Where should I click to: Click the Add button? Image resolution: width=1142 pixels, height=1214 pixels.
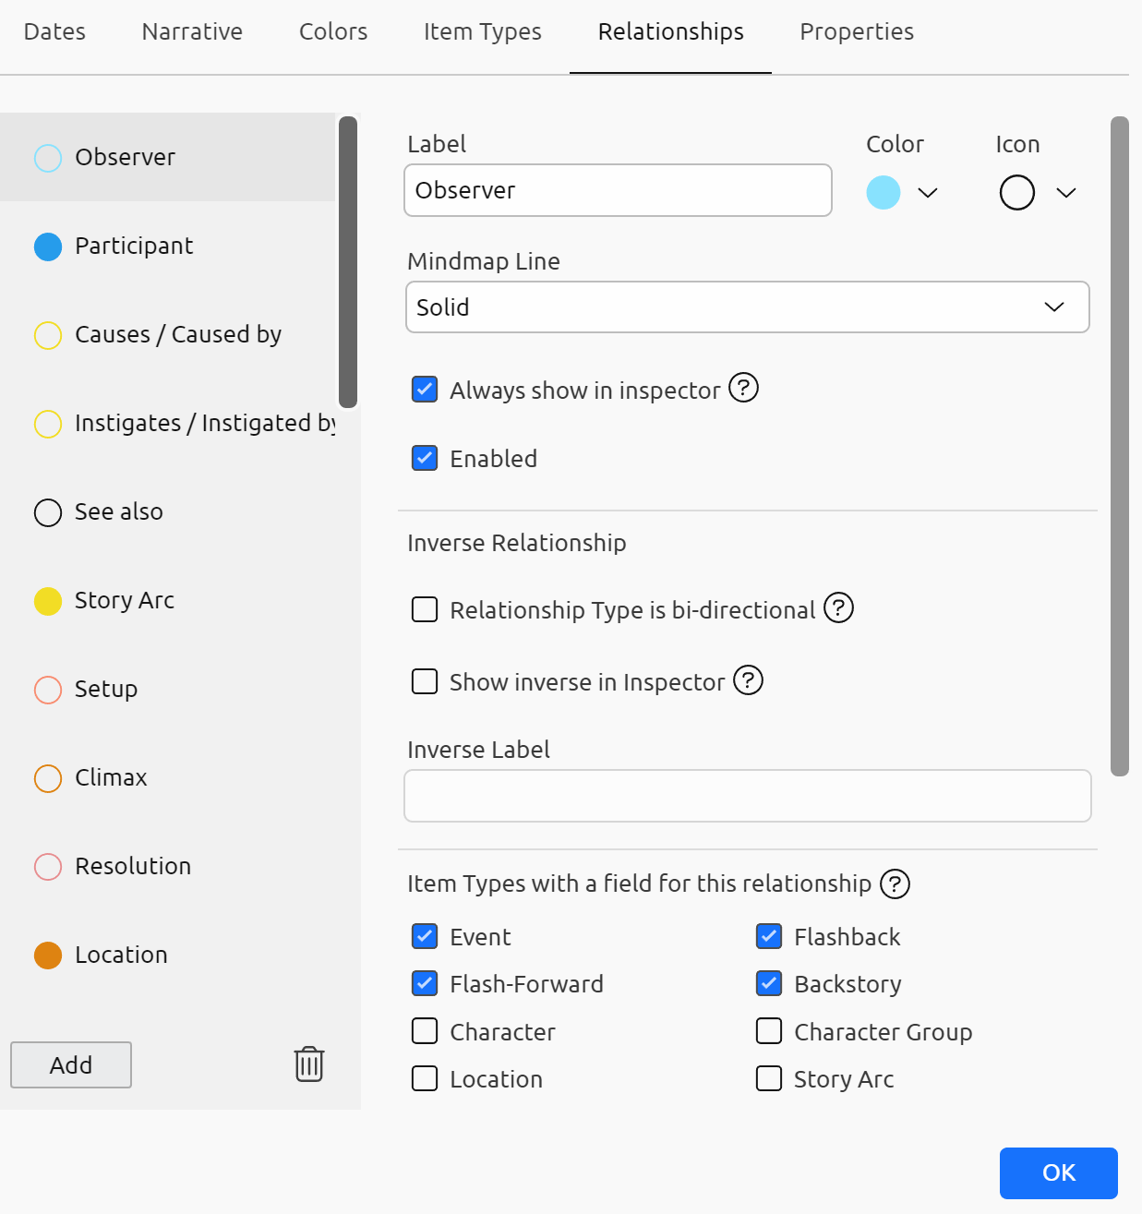[x=71, y=1065]
